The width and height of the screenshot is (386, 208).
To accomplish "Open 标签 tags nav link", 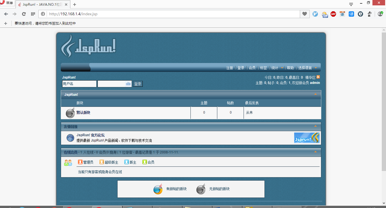I will [263, 68].
